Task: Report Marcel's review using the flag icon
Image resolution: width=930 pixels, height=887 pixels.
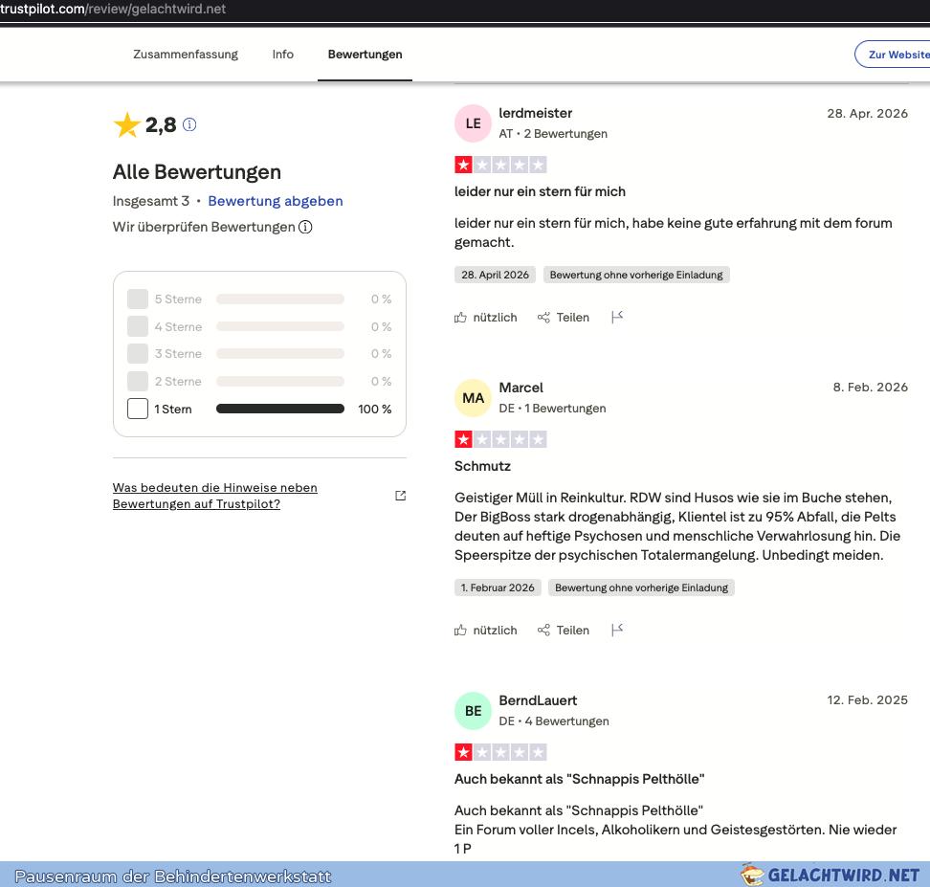Action: pyautogui.click(x=617, y=630)
